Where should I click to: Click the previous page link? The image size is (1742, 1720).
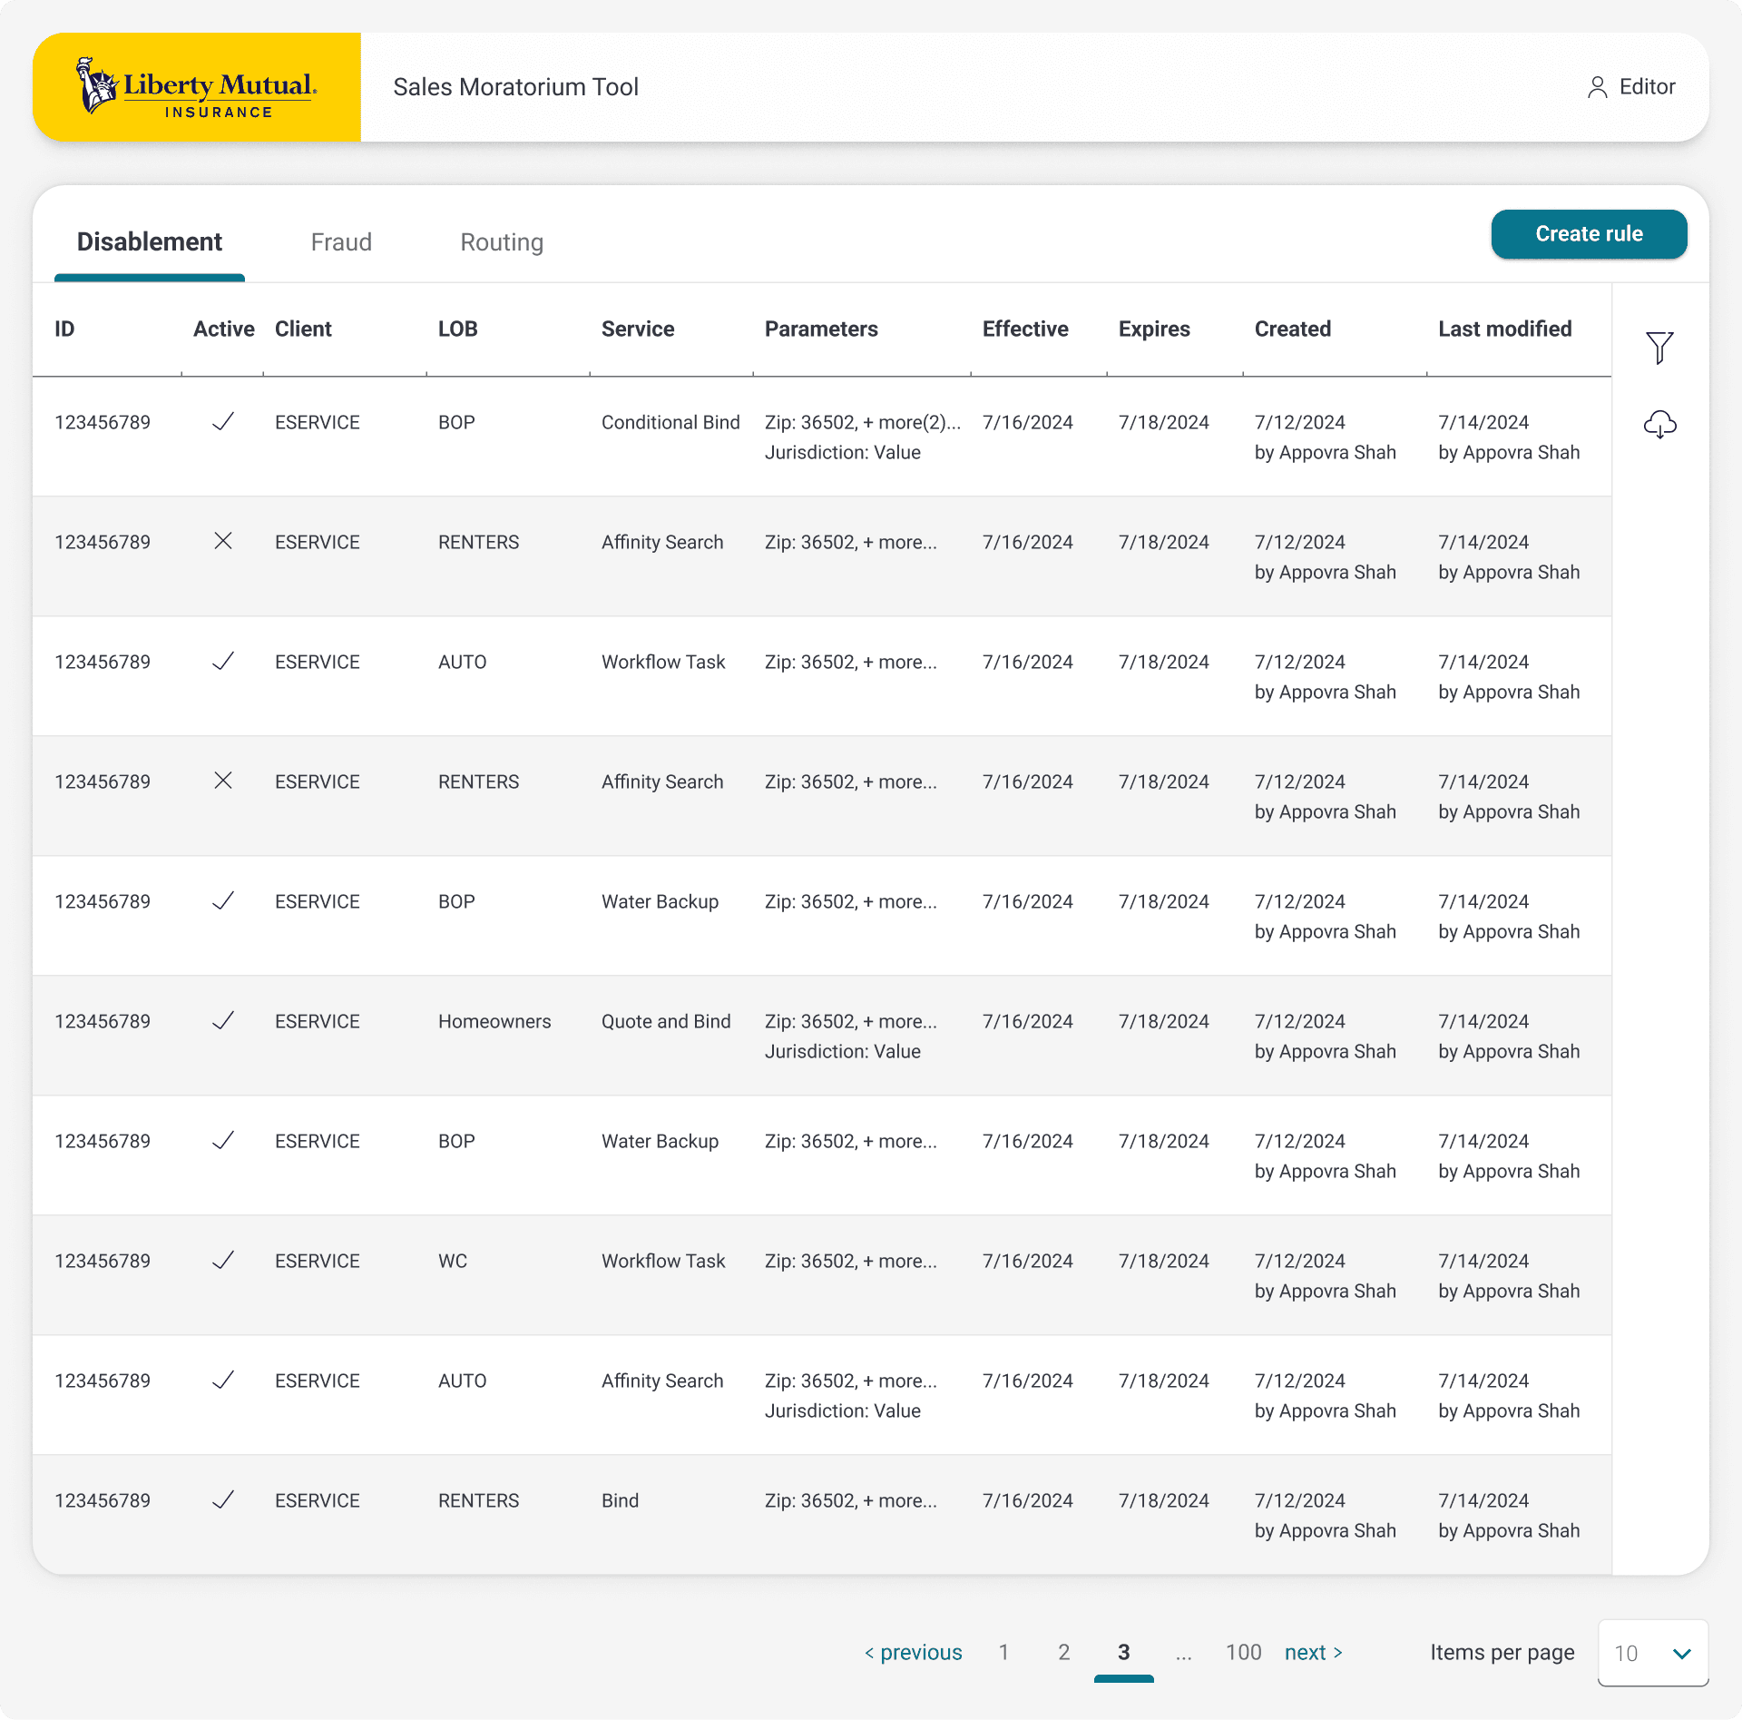913,1653
